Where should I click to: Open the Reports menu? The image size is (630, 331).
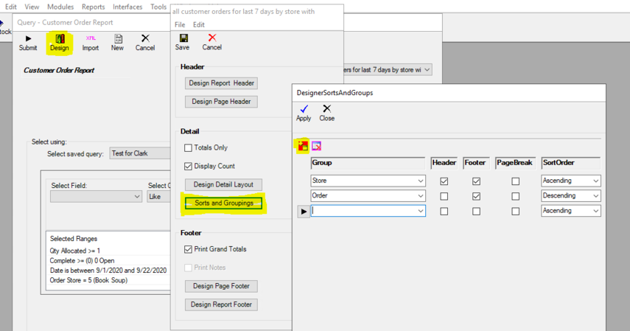click(94, 7)
